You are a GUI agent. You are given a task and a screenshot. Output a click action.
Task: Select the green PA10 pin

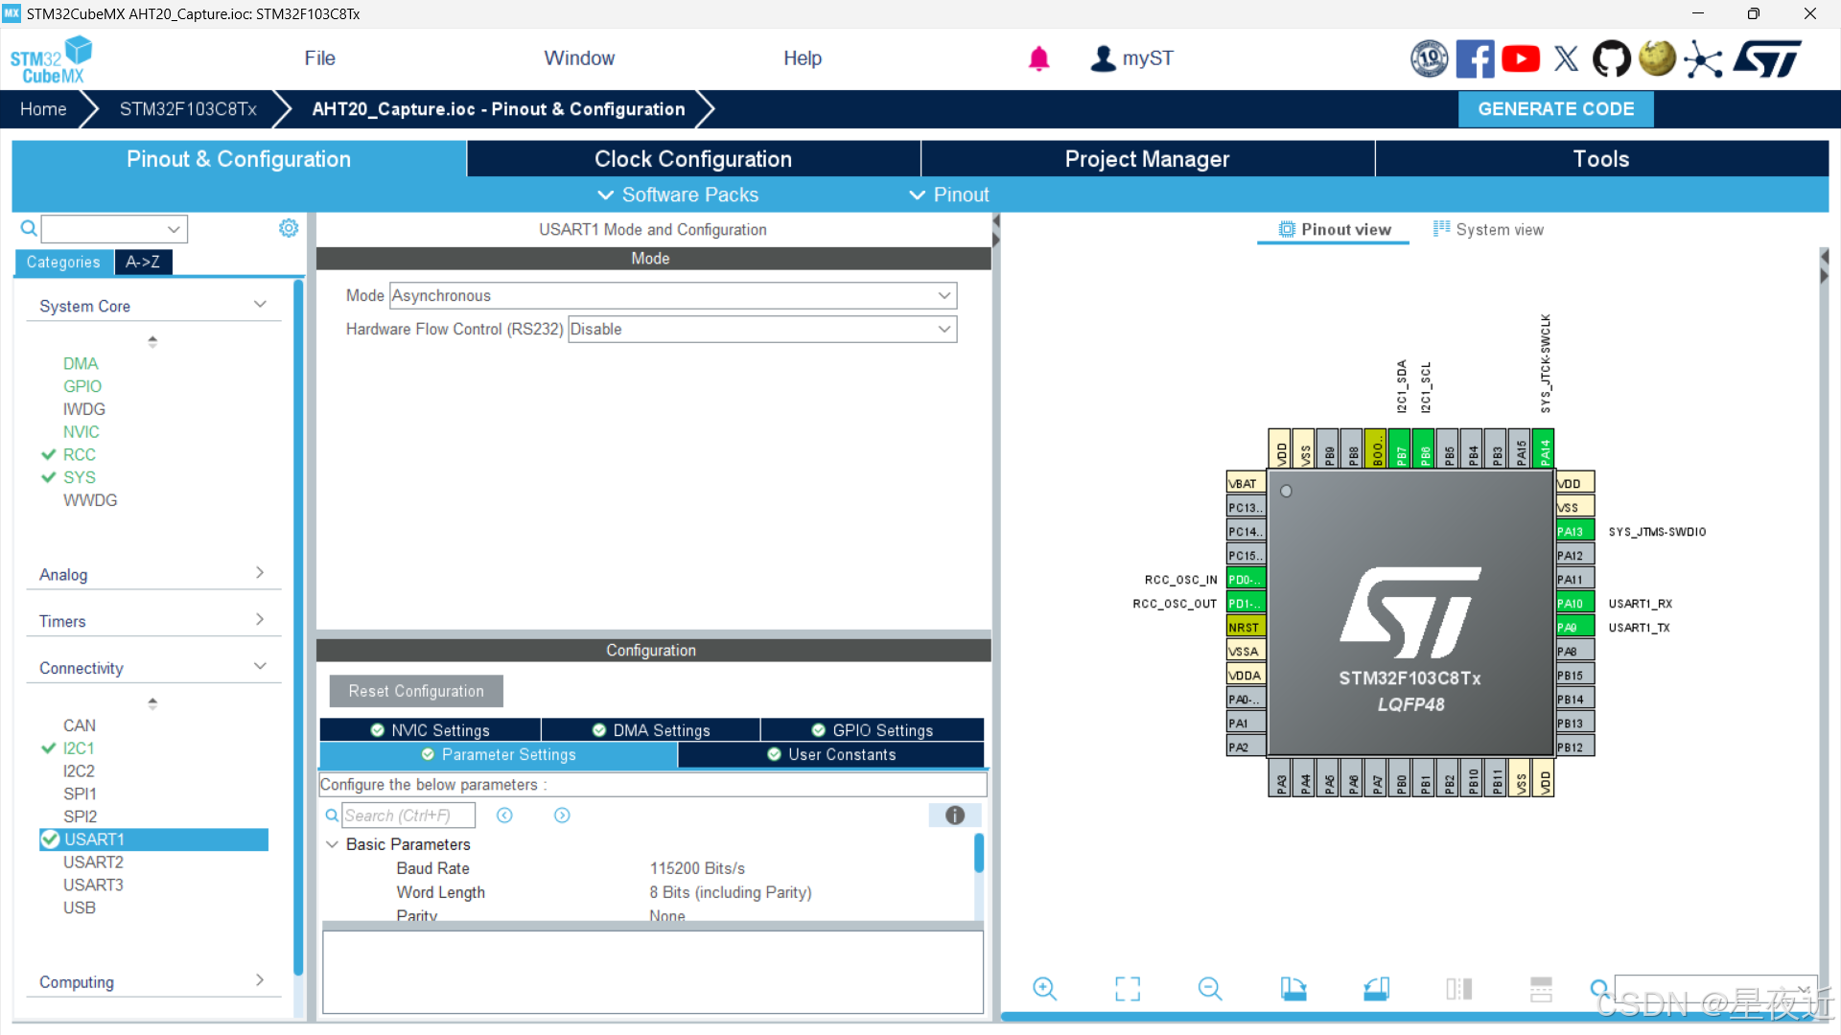[1573, 603]
